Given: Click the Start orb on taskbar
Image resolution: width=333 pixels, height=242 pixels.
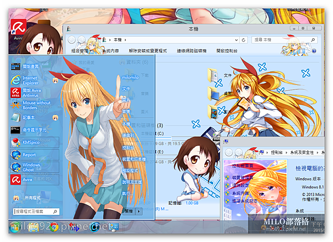Looking at the screenshot, I should (x=15, y=226).
